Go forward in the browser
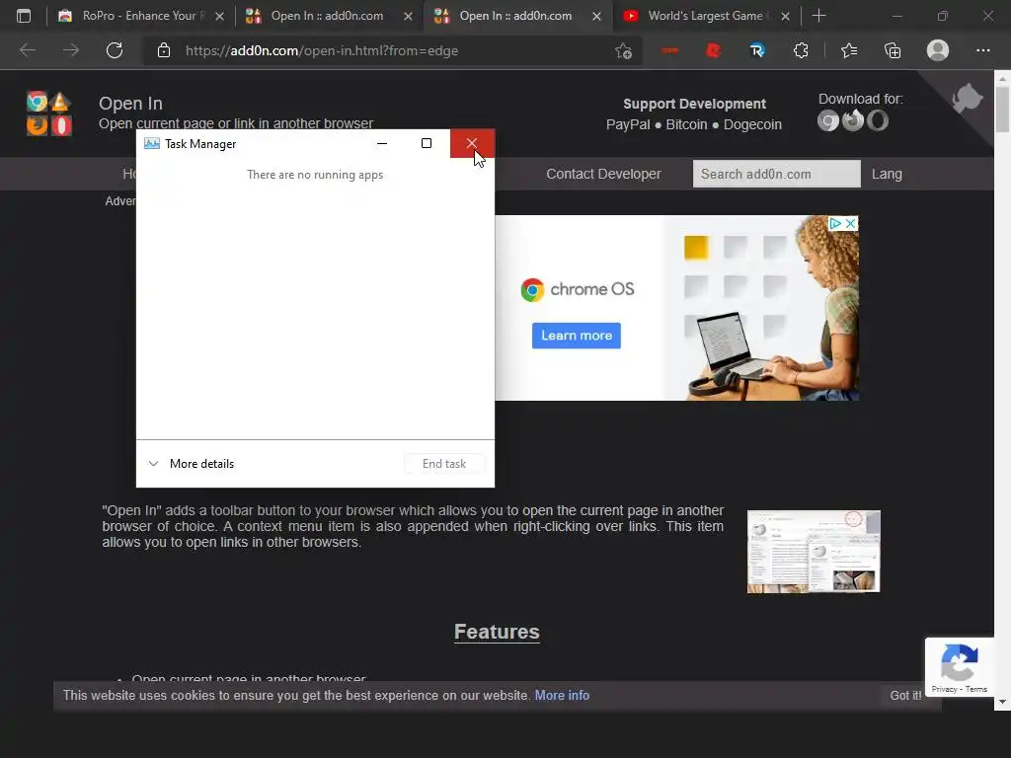The height and width of the screenshot is (758, 1011). [71, 50]
